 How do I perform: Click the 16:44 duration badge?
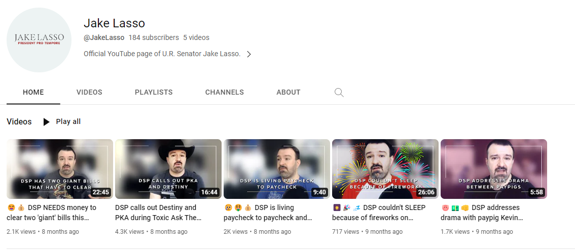coord(209,192)
